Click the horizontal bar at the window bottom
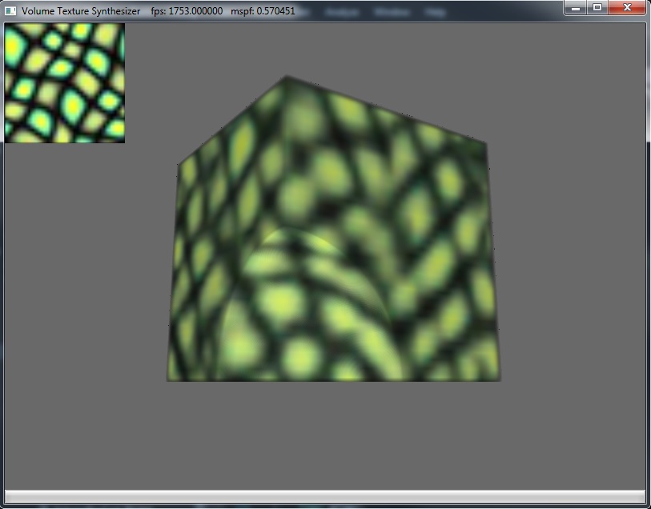The width and height of the screenshot is (651, 509). pyautogui.click(x=325, y=496)
